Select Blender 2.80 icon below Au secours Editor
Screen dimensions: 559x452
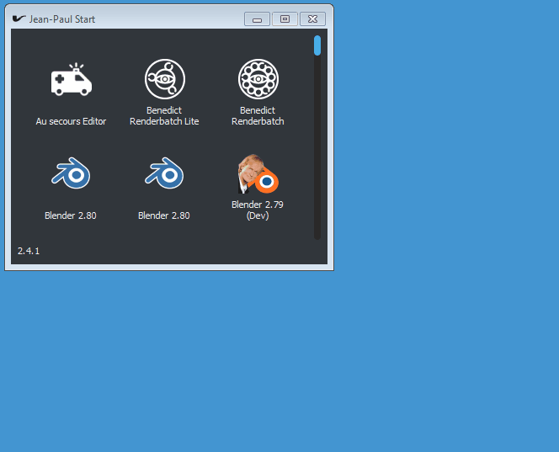click(x=71, y=173)
